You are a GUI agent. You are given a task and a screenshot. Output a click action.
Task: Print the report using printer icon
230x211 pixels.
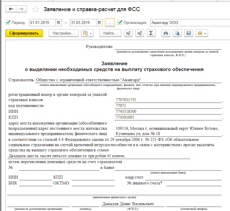(166, 33)
